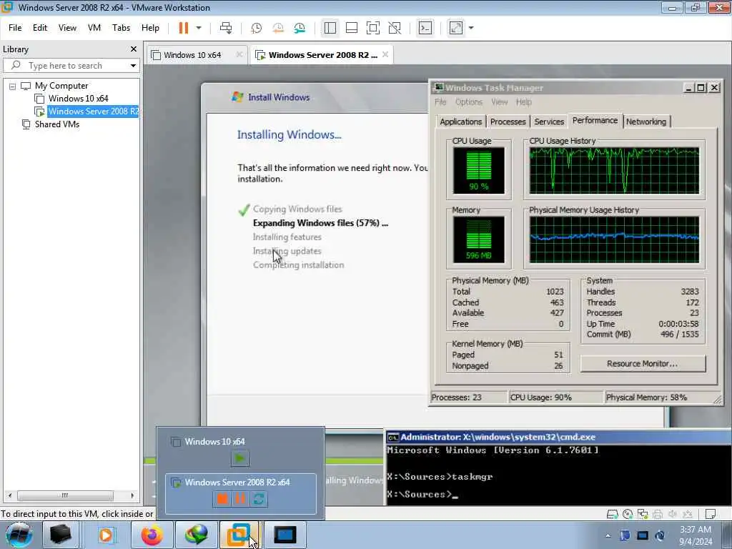The width and height of the screenshot is (732, 549).
Task: Open the Tabs menu
Action: tap(121, 28)
